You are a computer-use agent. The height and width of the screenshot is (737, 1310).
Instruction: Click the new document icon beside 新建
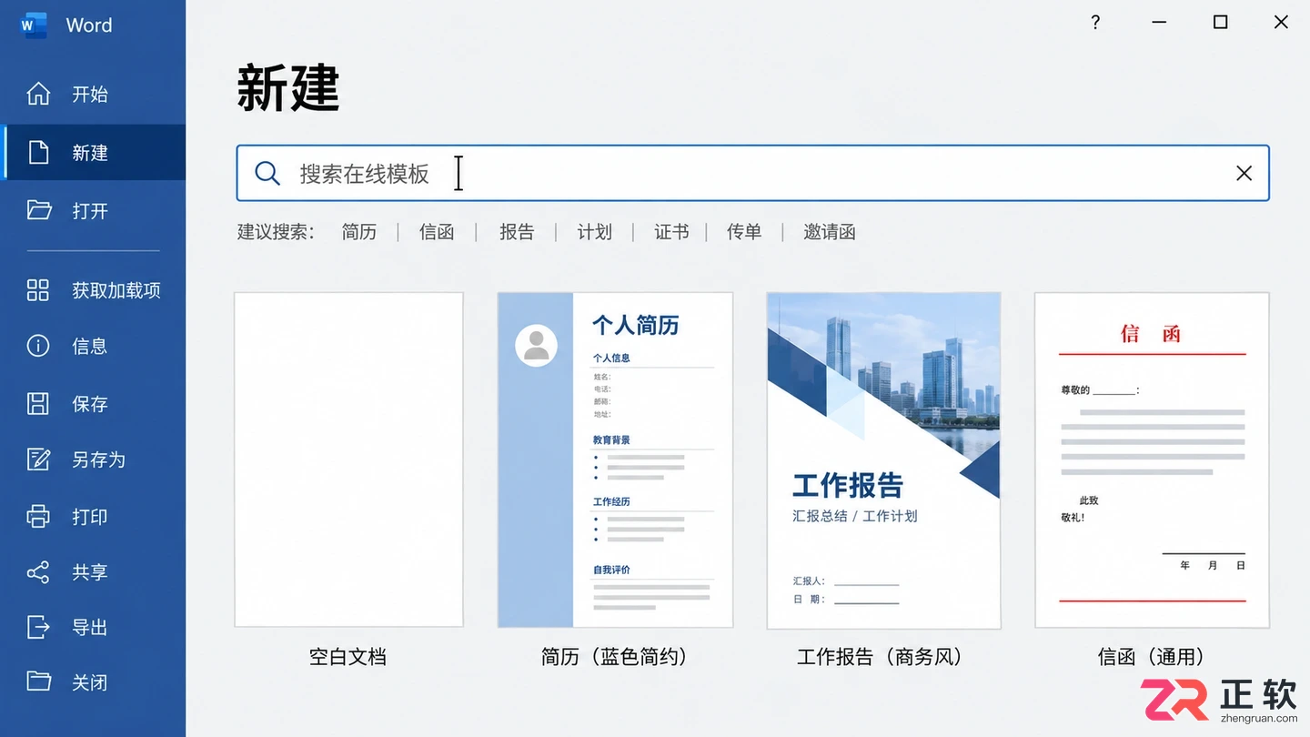tap(38, 153)
